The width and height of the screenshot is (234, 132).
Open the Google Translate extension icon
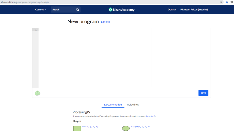(x=227, y=2)
